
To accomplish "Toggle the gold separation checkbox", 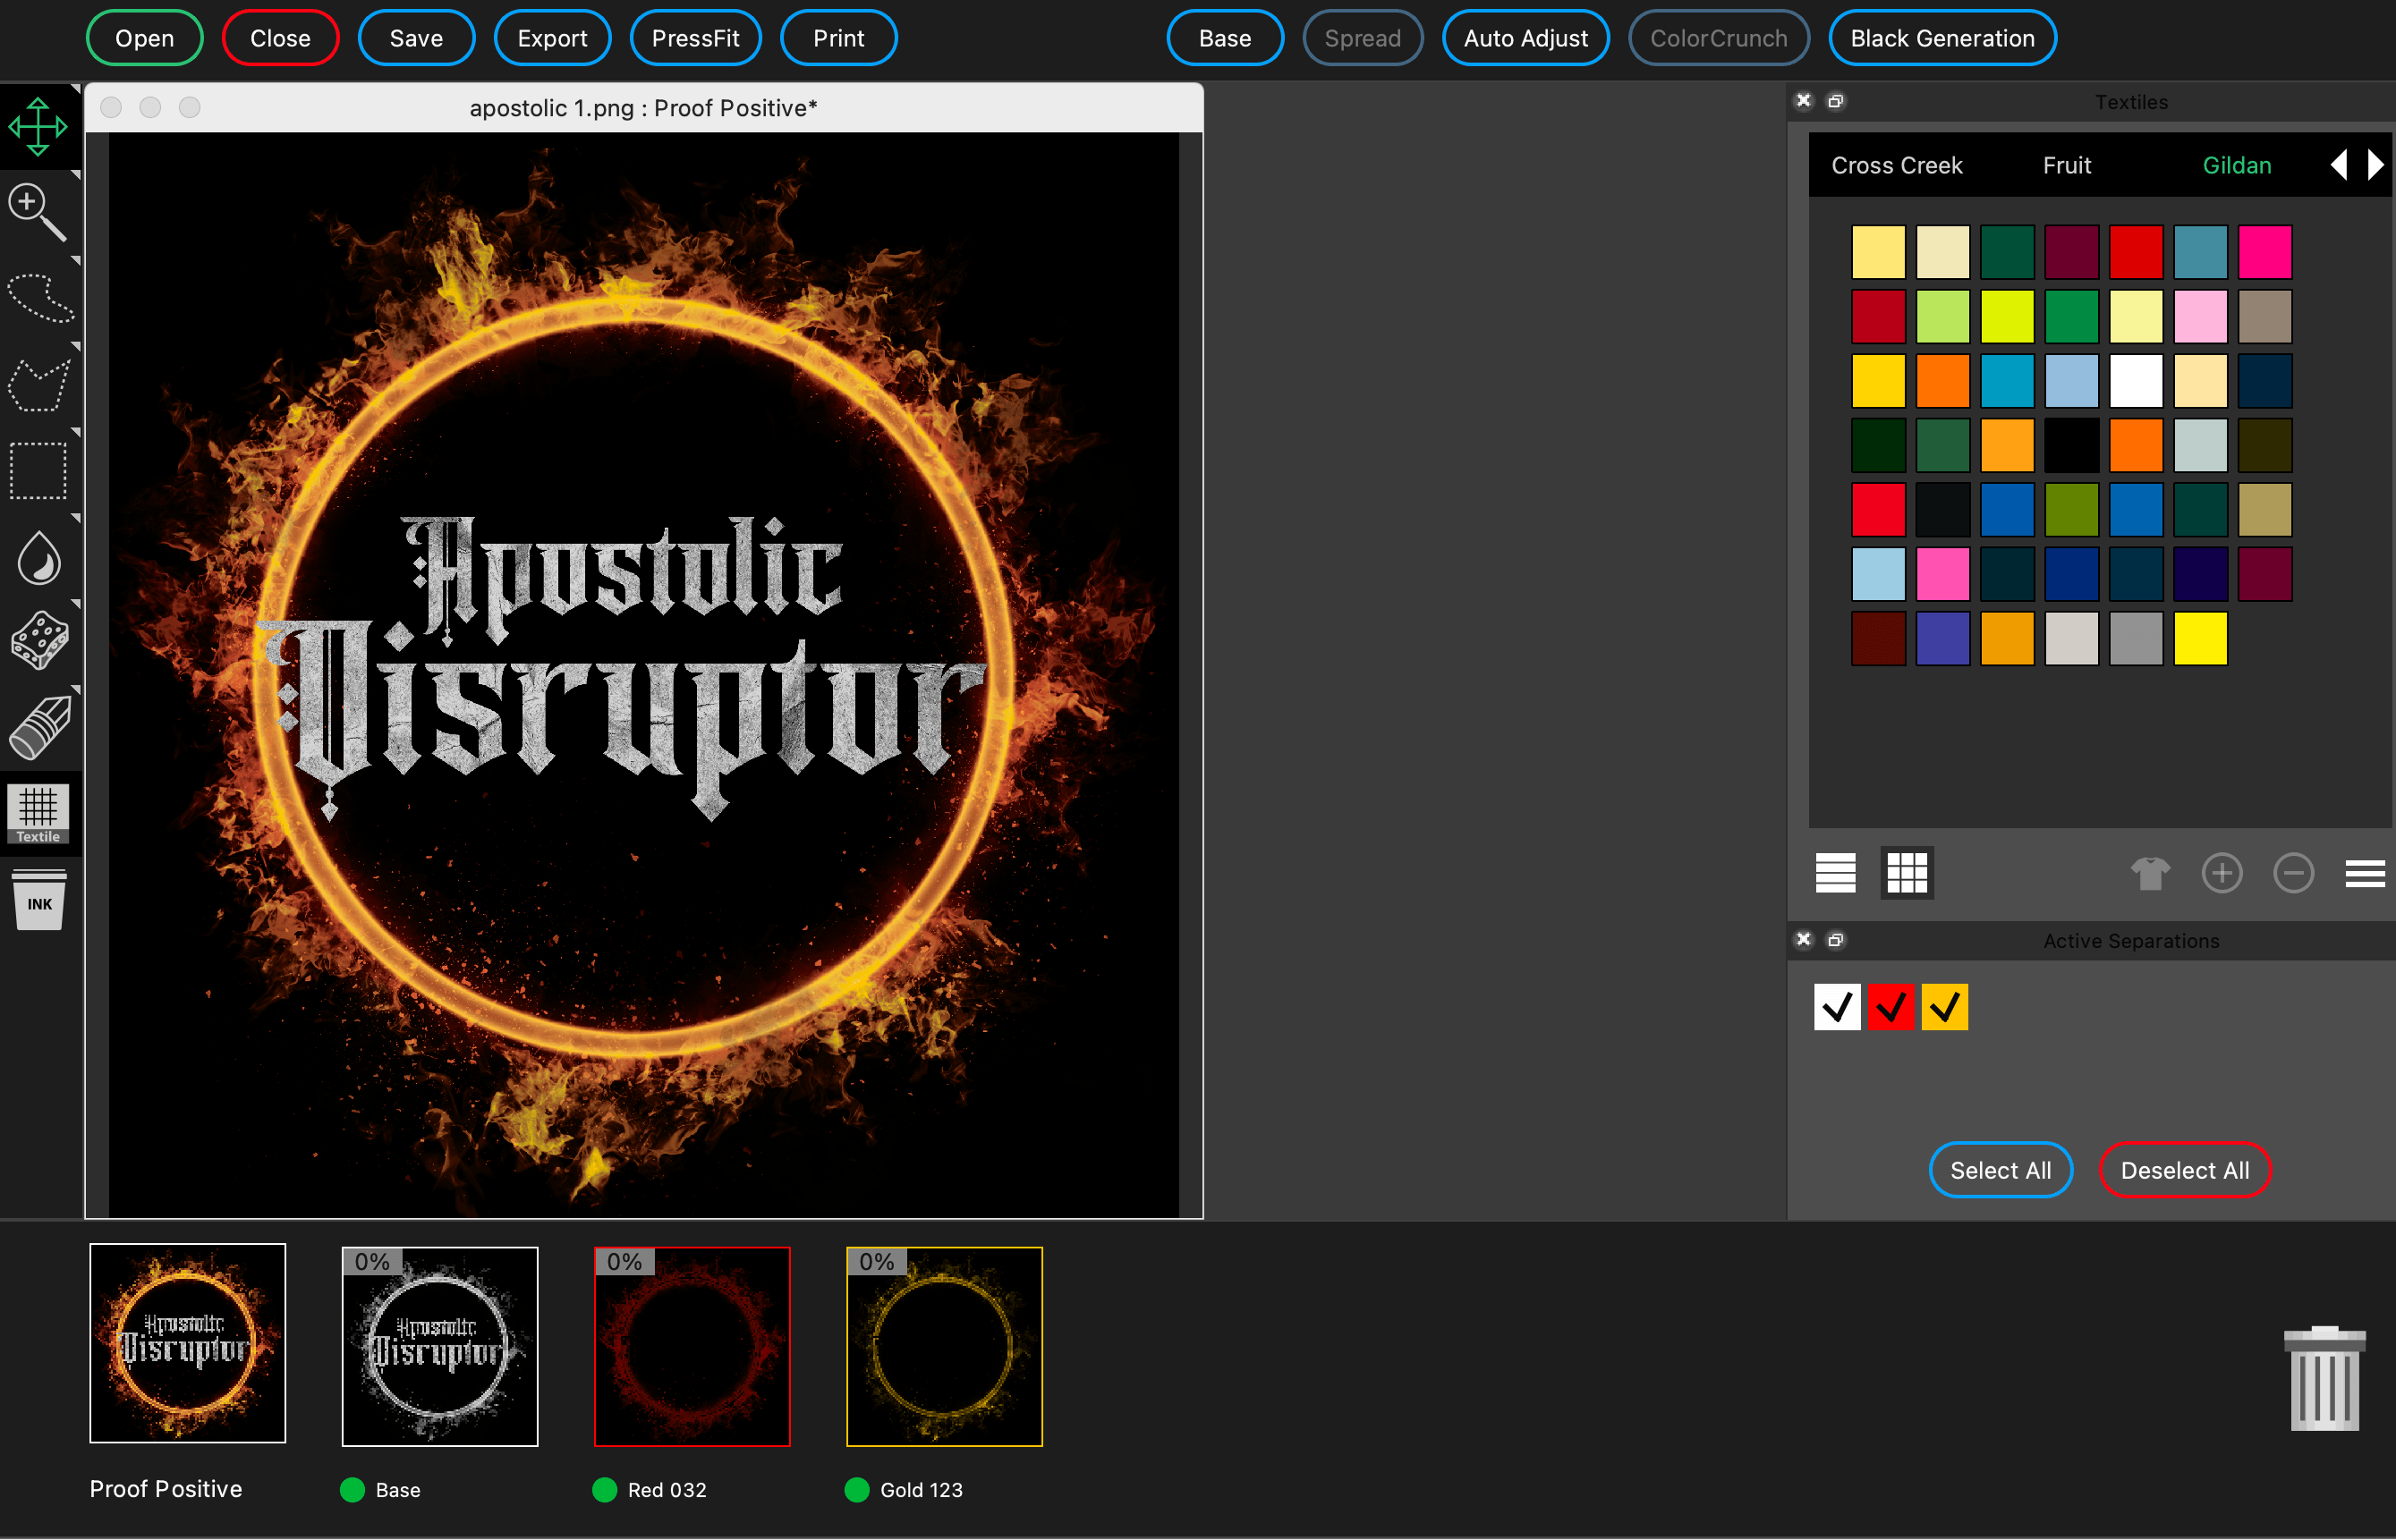I will point(1945,1007).
